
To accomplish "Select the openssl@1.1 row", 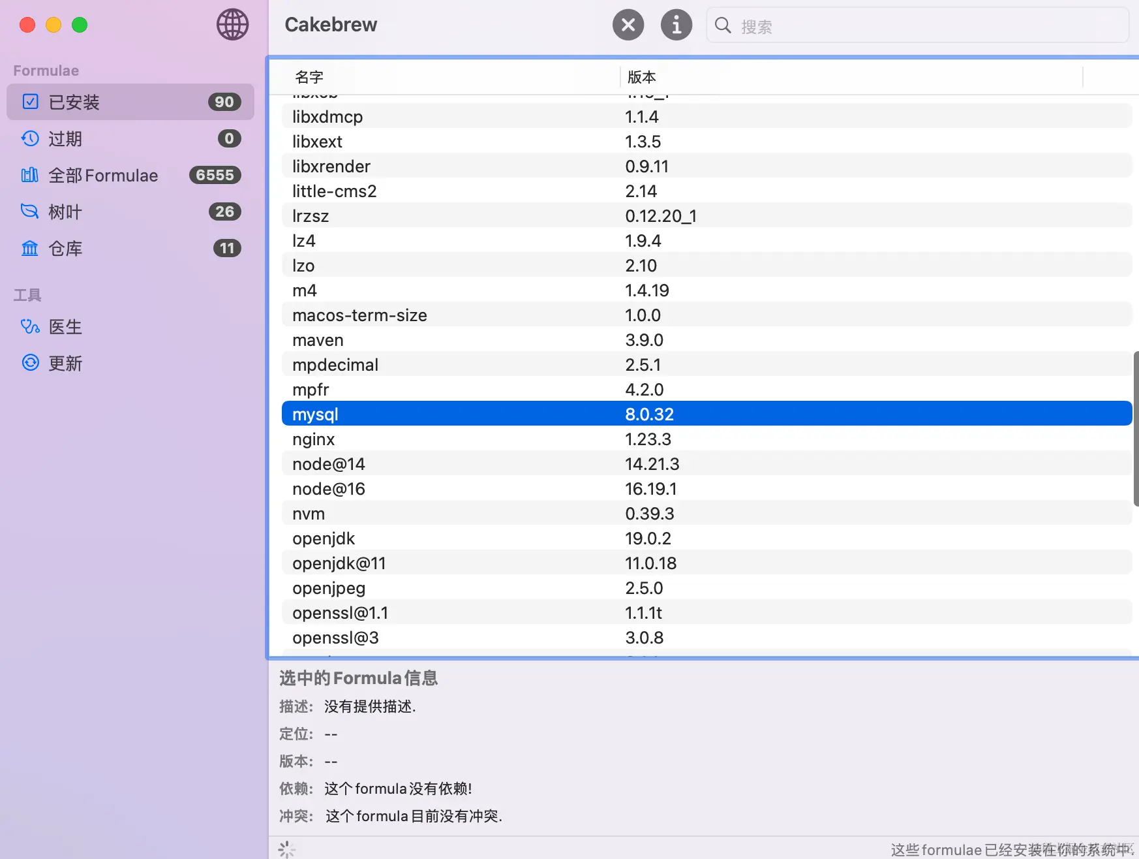I will click(x=707, y=613).
